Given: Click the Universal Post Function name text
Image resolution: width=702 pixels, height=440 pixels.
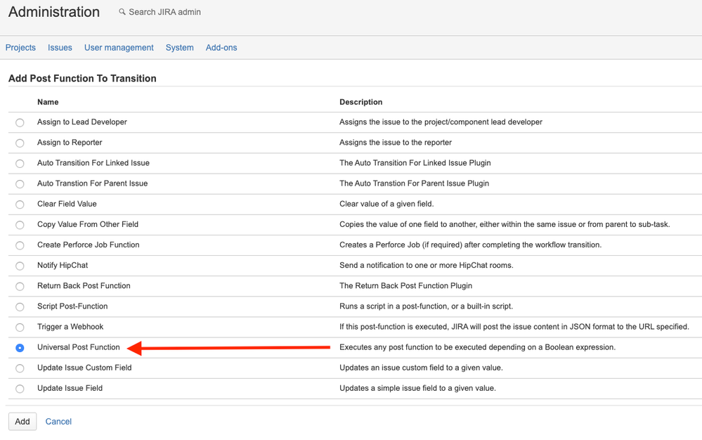Looking at the screenshot, I should point(79,347).
